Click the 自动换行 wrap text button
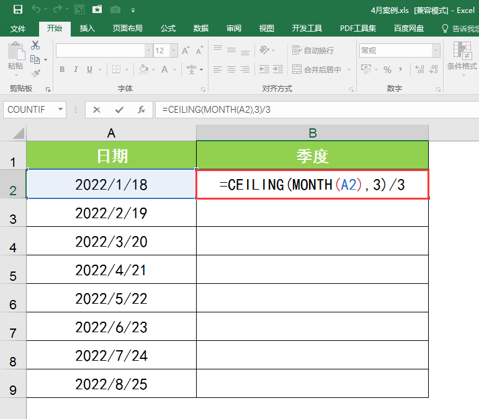 pos(313,50)
